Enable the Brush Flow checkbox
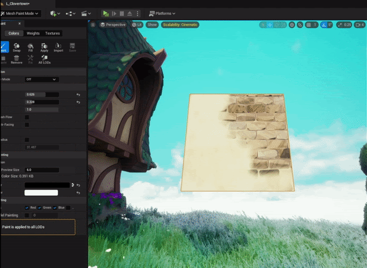The height and width of the screenshot is (268, 367). (27, 117)
